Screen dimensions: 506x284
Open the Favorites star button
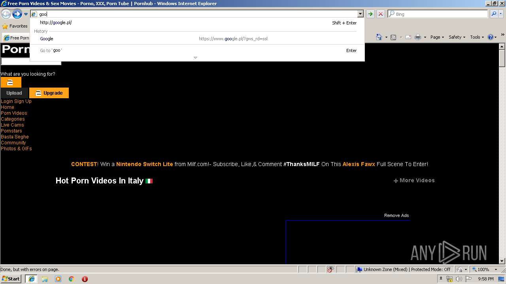[15, 26]
